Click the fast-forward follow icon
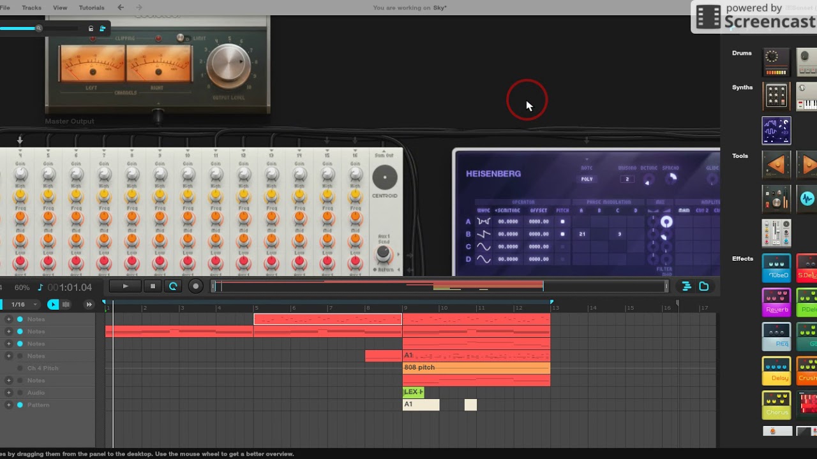 click(89, 305)
